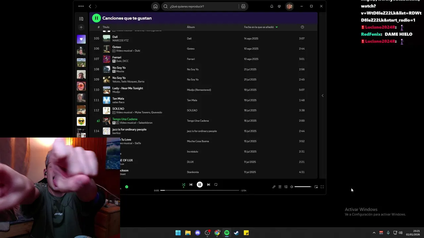Screen dimensions: 424x238
Task: Open album Incrédulo
Action: [192, 152]
